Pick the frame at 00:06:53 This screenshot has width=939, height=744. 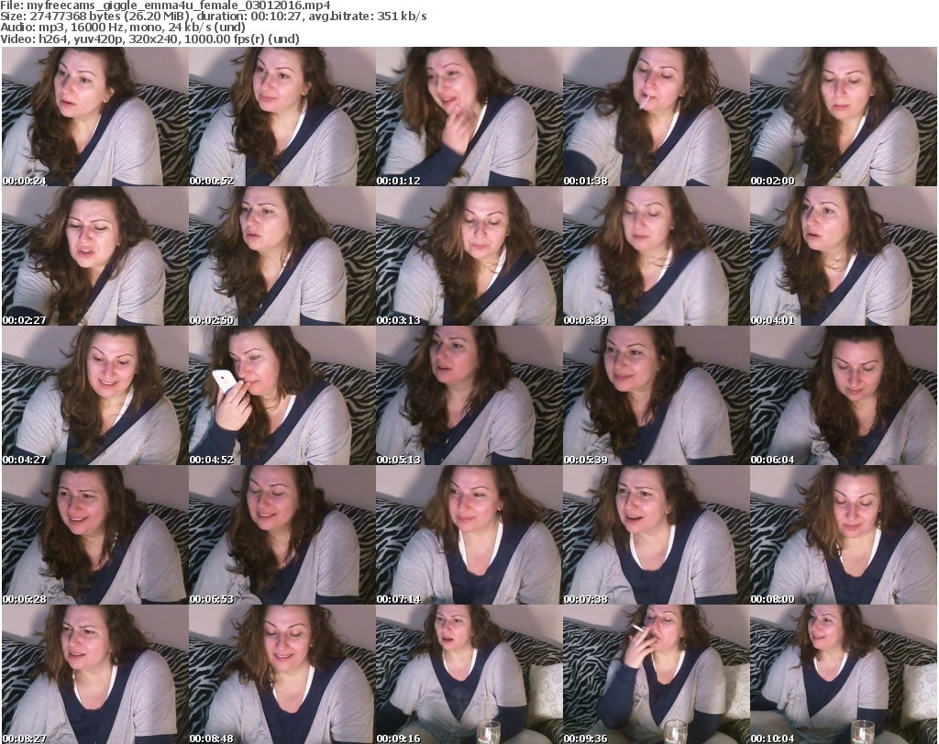(282, 535)
